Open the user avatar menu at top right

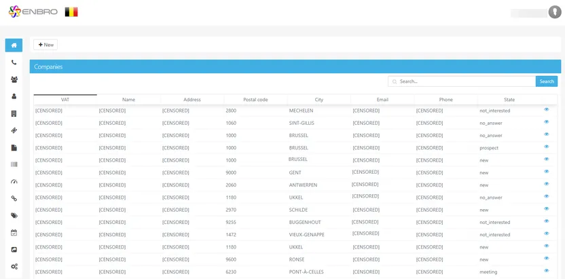click(x=555, y=12)
